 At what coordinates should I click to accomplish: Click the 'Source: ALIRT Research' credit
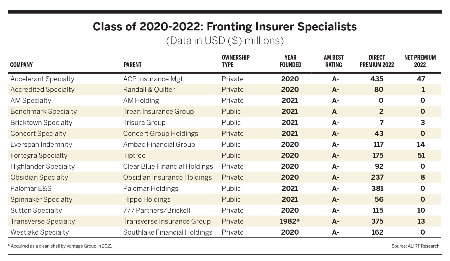[x=415, y=246]
